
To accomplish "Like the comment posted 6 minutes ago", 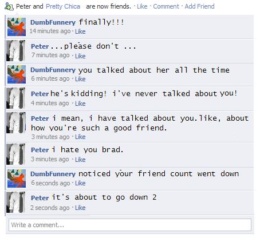I will click(x=80, y=79).
